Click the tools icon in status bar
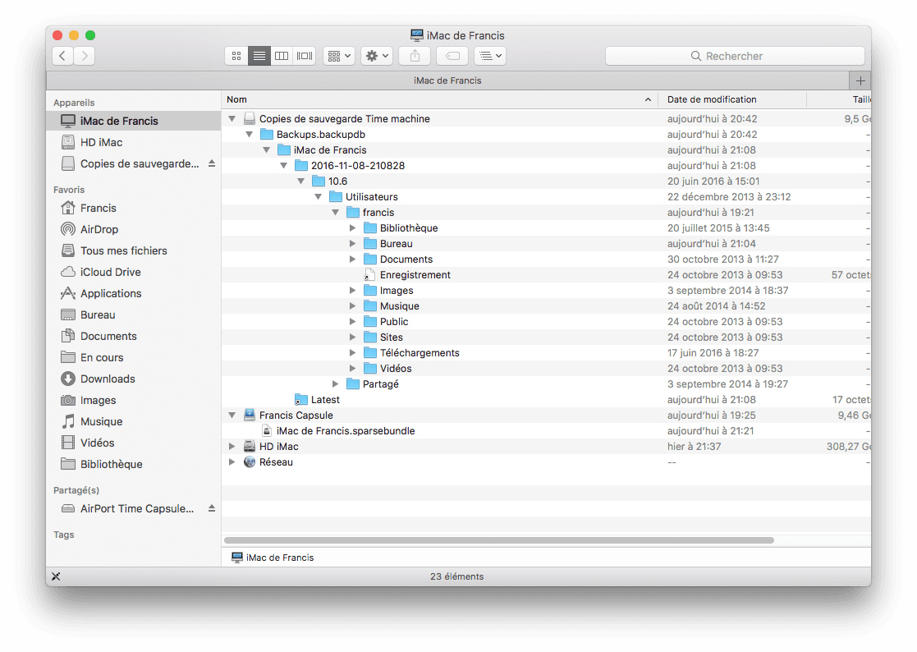 coord(56,576)
